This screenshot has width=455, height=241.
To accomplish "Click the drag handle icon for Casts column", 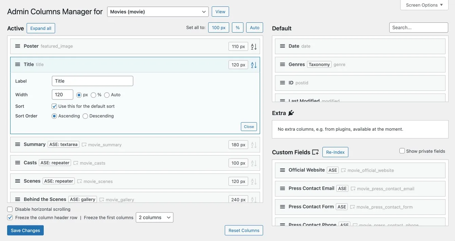I will click(18, 163).
